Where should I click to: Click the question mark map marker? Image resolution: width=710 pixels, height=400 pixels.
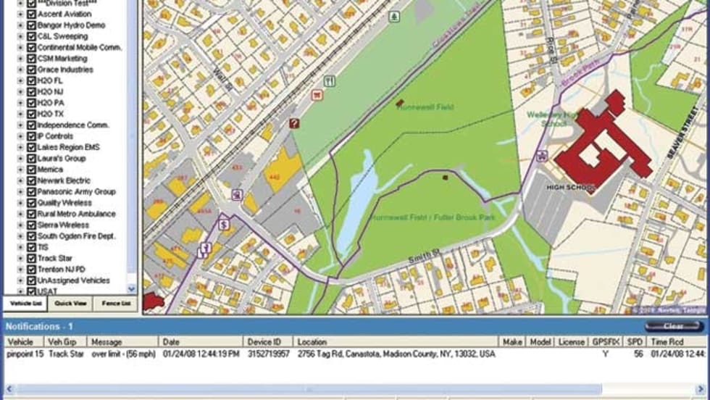293,124
